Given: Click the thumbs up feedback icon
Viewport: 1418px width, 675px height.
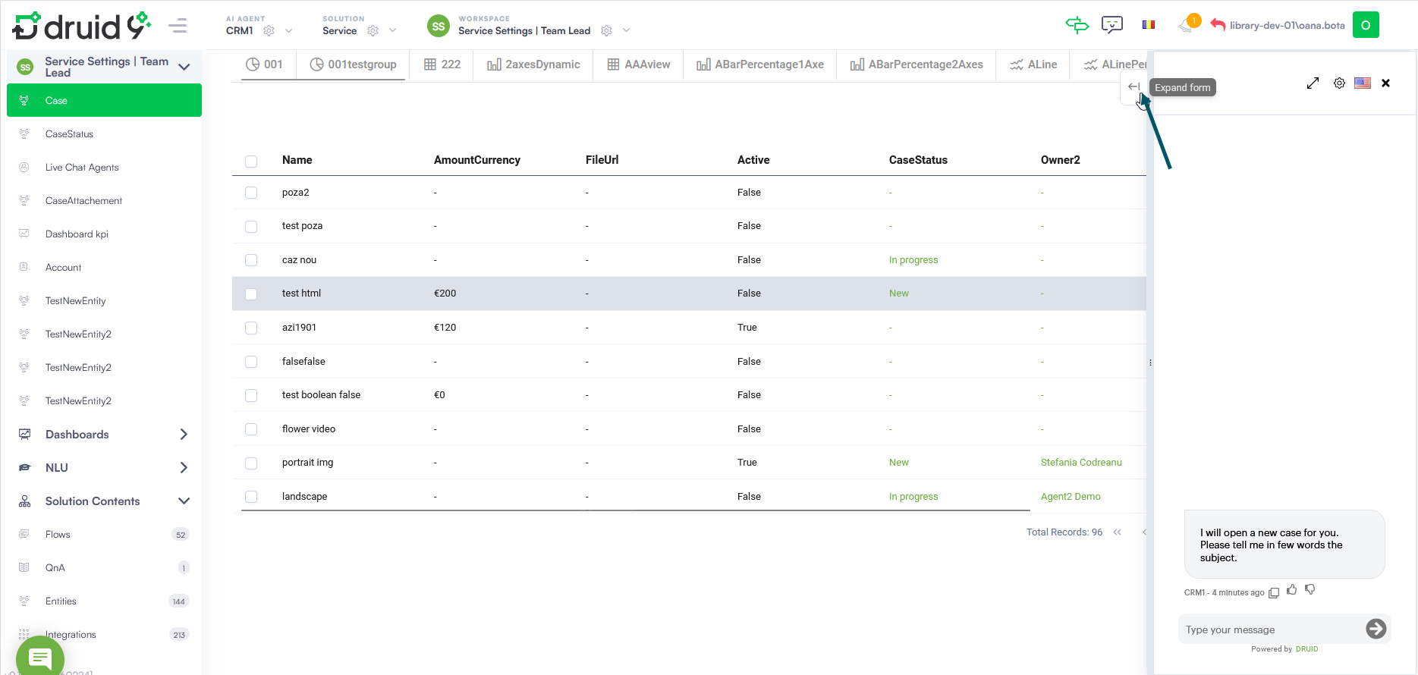Looking at the screenshot, I should [x=1292, y=590].
